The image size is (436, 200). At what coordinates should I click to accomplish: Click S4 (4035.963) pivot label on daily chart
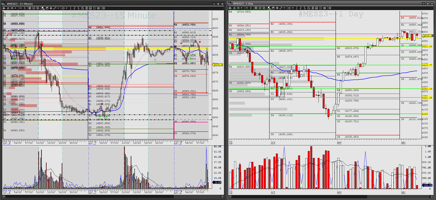[x=347, y=137]
